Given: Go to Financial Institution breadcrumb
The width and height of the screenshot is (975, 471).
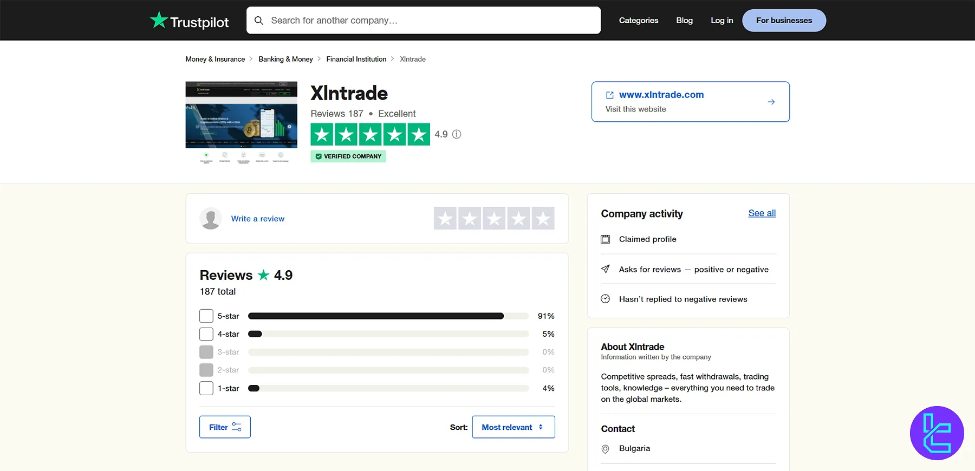Looking at the screenshot, I should click(x=356, y=59).
